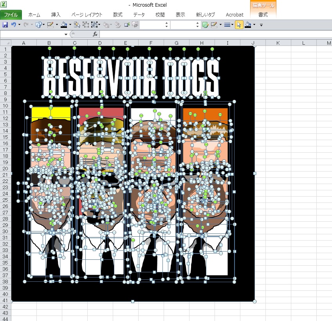The height and width of the screenshot is (321, 332).
Task: Switch to the 数式 tab
Action: pyautogui.click(x=117, y=15)
